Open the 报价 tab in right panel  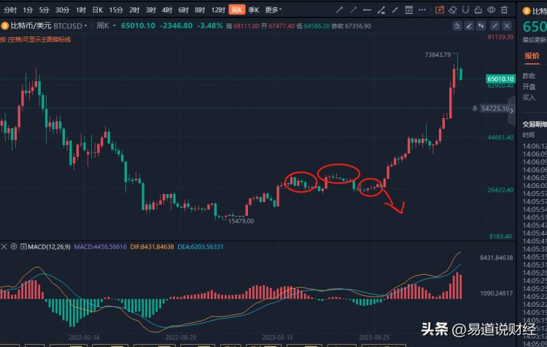click(x=532, y=56)
